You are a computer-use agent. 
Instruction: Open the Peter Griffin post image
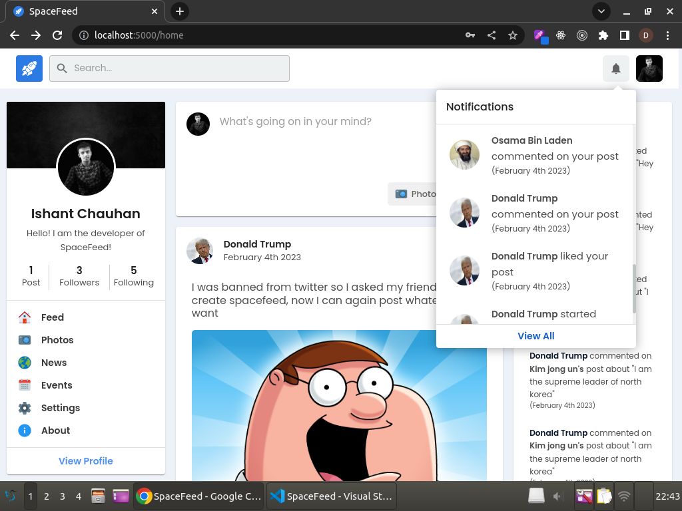339,405
